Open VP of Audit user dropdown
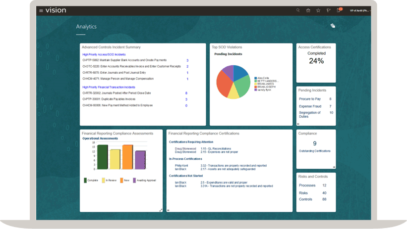The height and width of the screenshot is (229, 407). (360, 10)
